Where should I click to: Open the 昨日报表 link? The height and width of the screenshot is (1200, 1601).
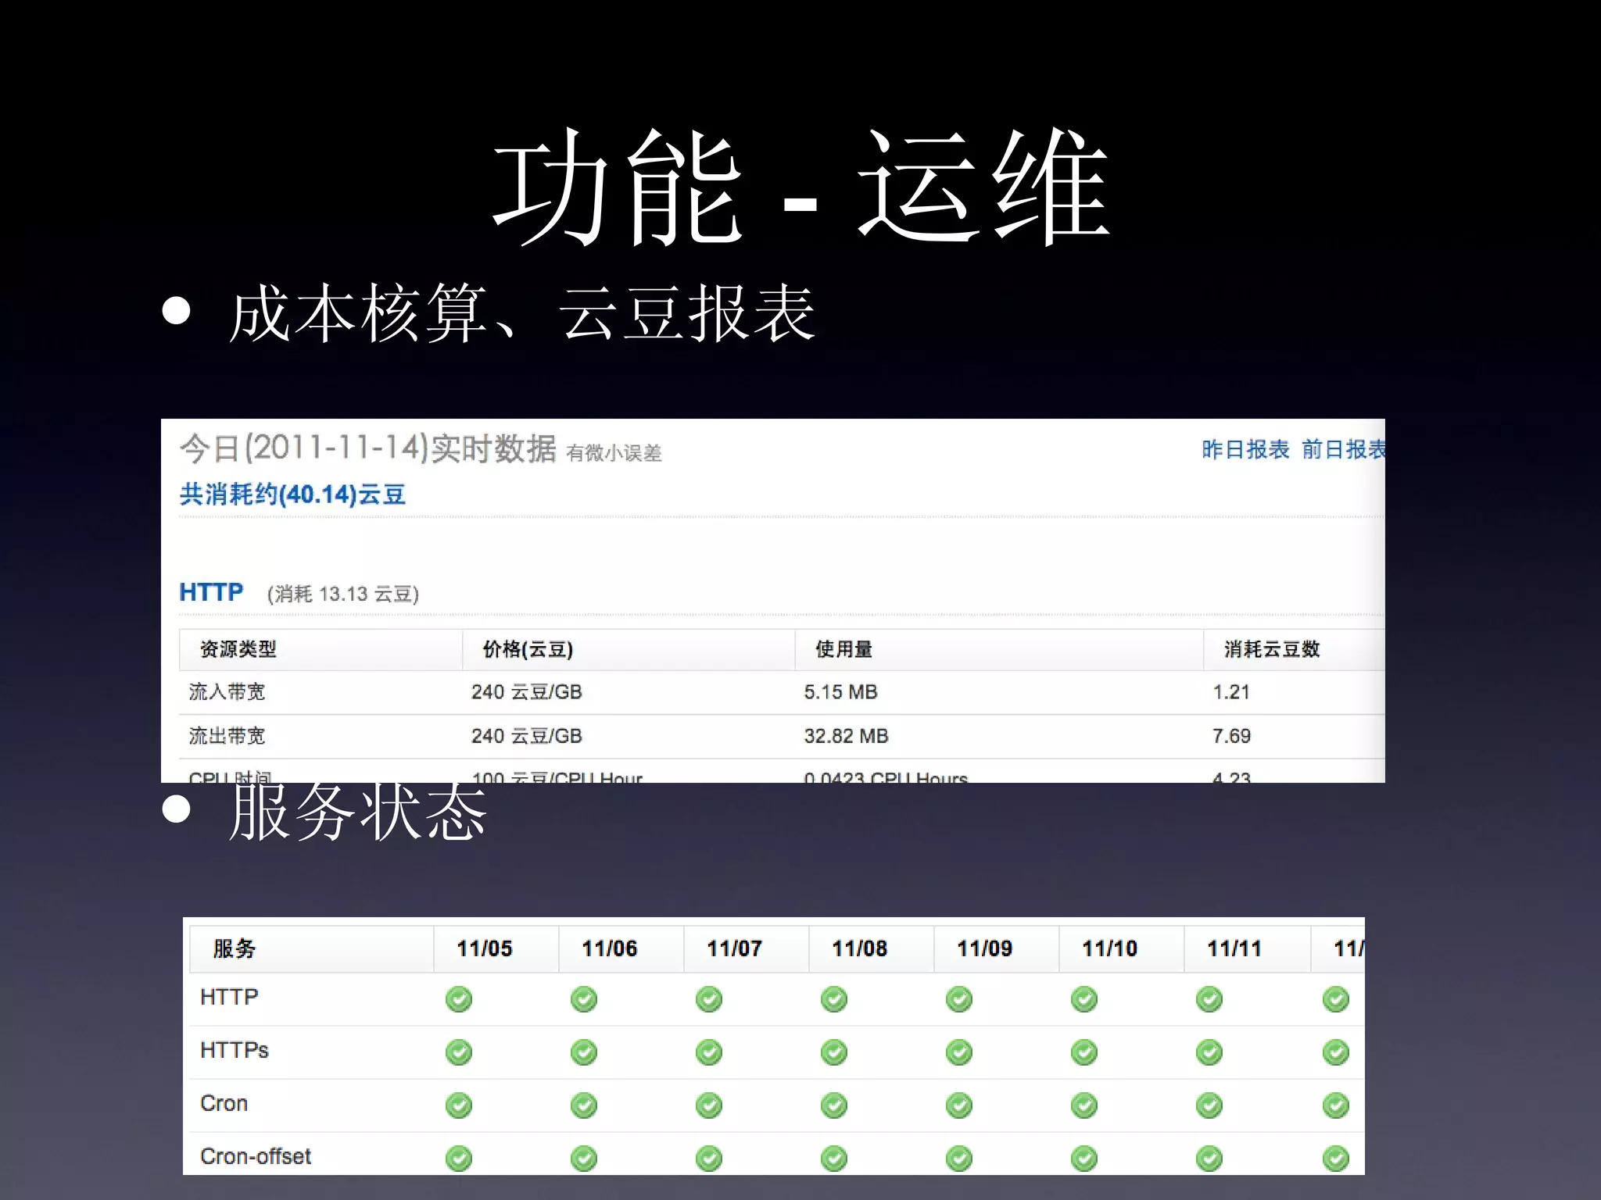1245,449
